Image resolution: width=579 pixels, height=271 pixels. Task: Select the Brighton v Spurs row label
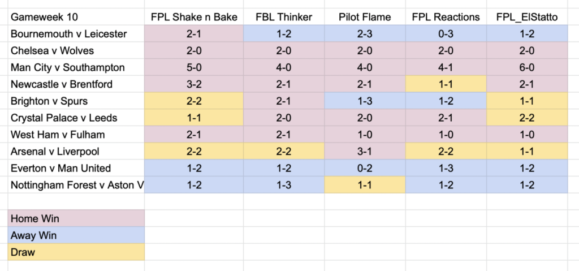(x=76, y=101)
